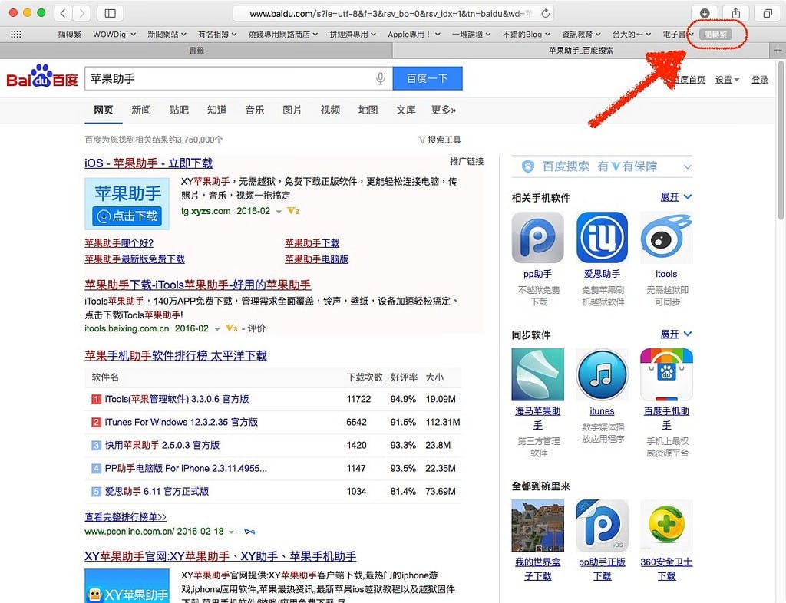The image size is (786, 603).
Task: Click the 百度一下 search button
Action: (428, 78)
